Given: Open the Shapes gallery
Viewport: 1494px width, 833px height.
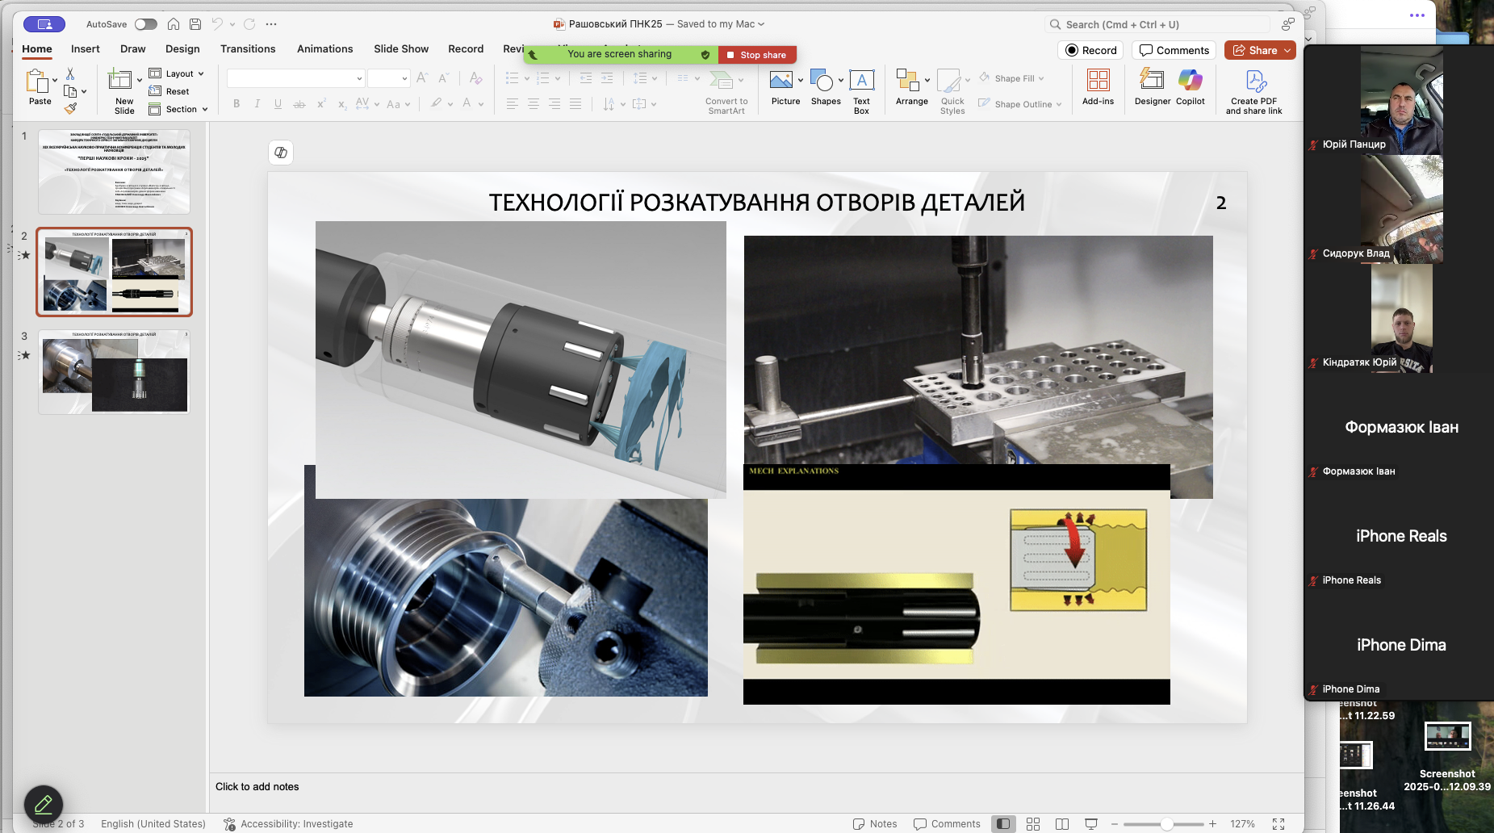Looking at the screenshot, I should [x=822, y=81].
